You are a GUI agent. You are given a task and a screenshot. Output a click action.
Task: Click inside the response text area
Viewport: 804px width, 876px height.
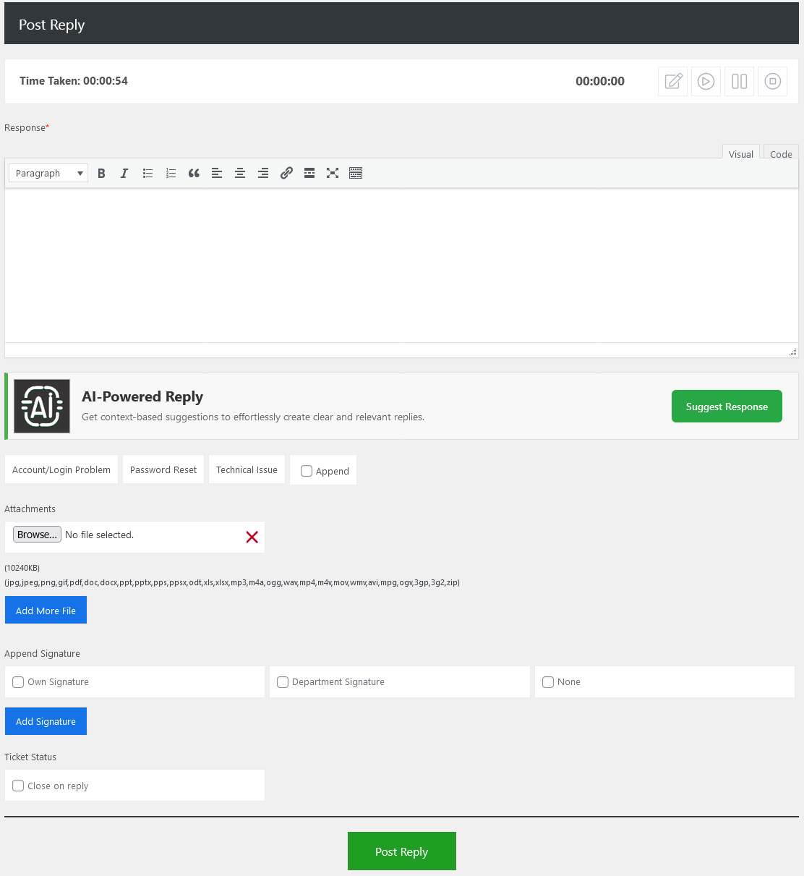click(401, 265)
